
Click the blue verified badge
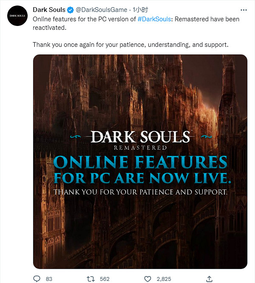click(x=71, y=10)
